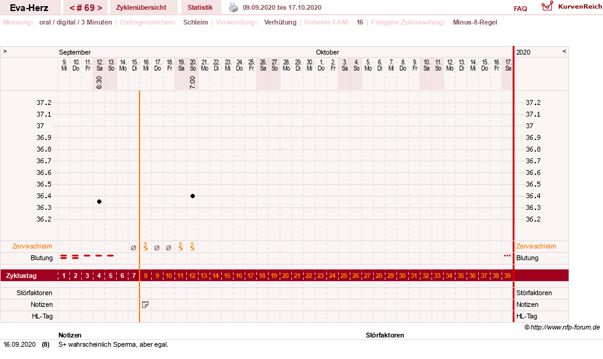The width and height of the screenshot is (603, 359).
Task: Go to the next cycle with the > arrow
Action: point(100,8)
